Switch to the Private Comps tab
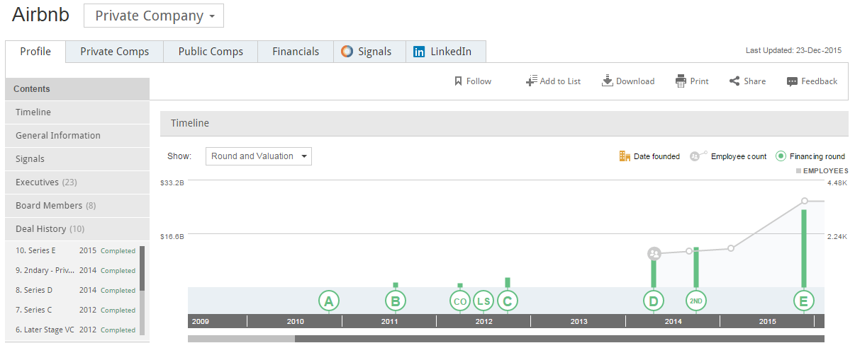The height and width of the screenshot is (343, 855). (114, 52)
